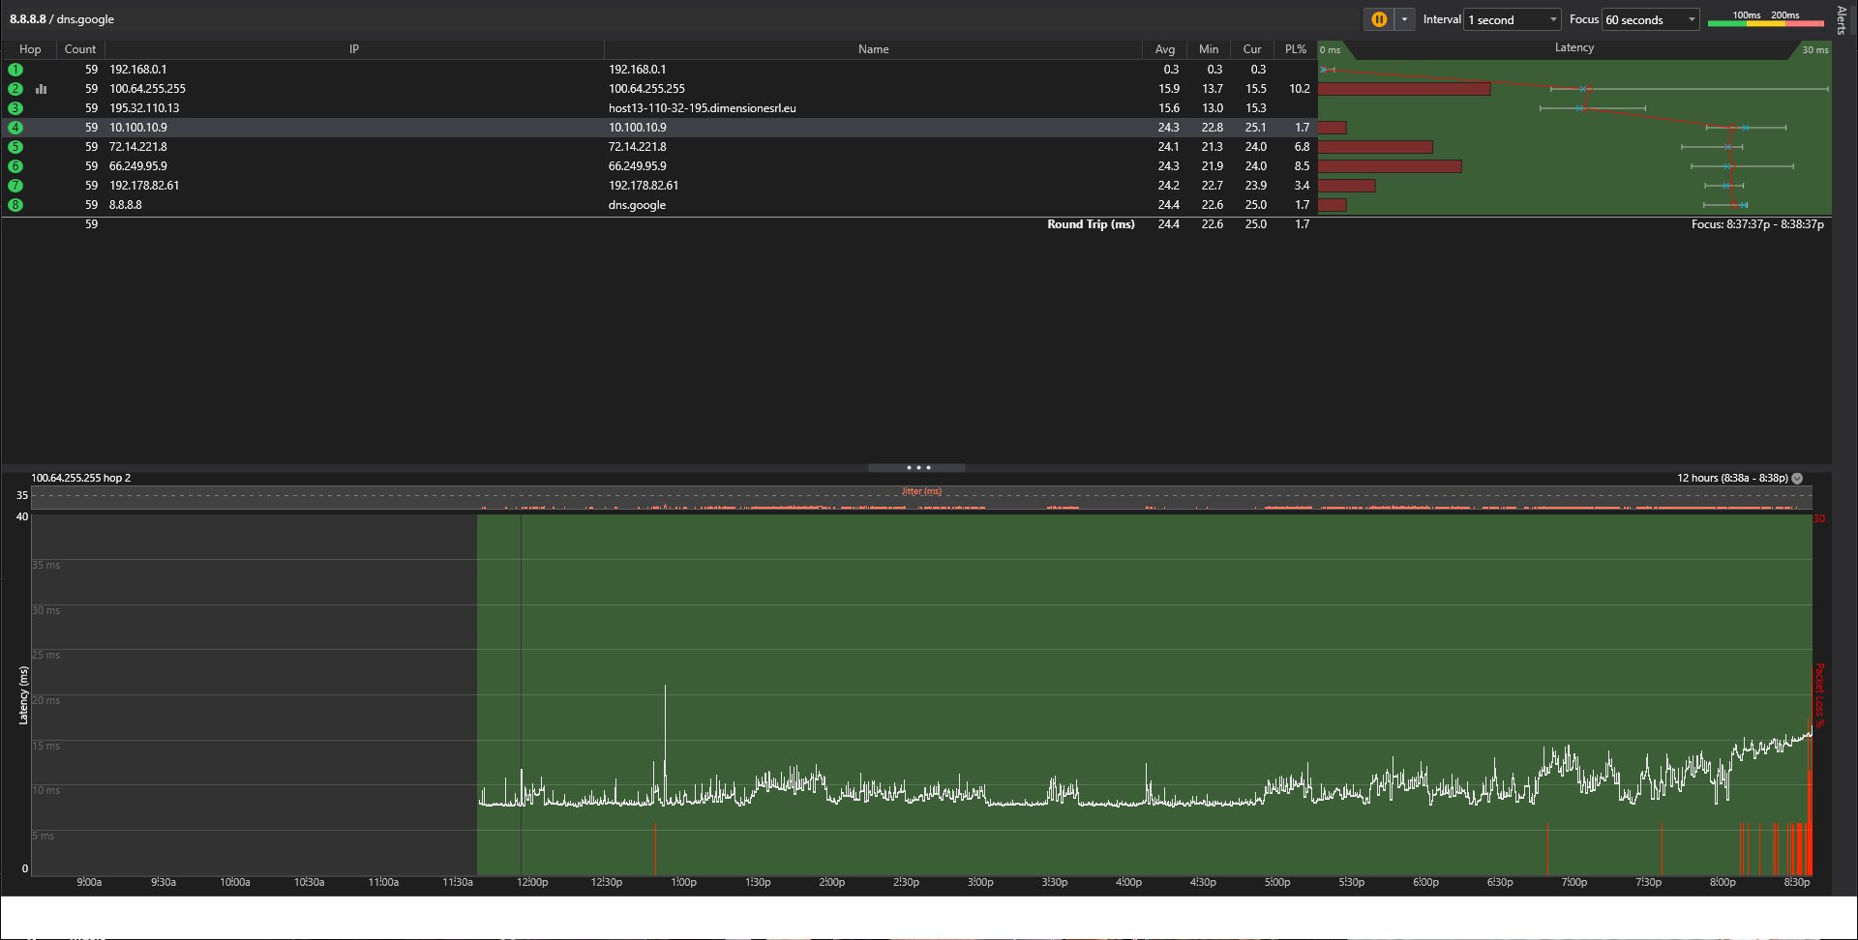The image size is (1858, 940).
Task: Expand the 12 hours time range chevron
Action: coord(1797,478)
